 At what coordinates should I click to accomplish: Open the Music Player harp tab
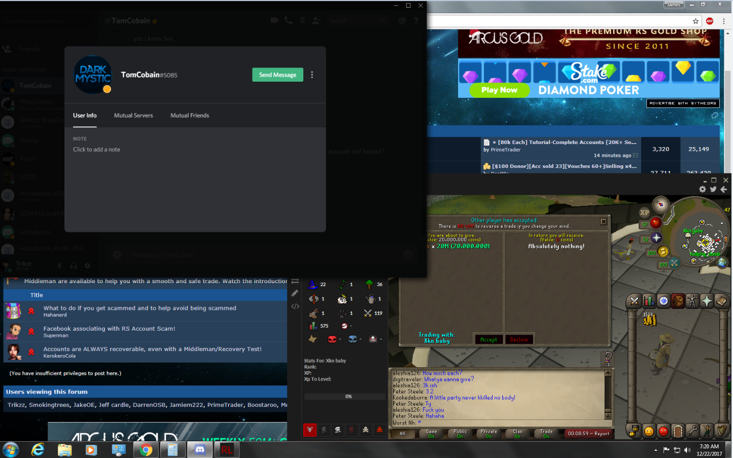pyautogui.click(x=721, y=431)
